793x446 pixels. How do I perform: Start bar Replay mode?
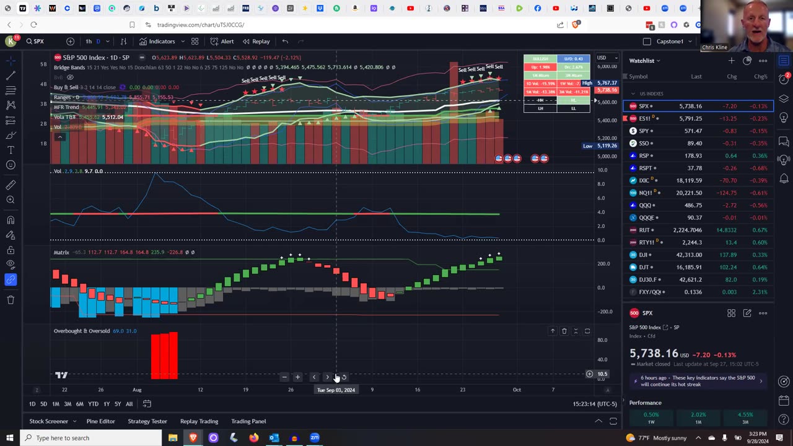click(256, 42)
